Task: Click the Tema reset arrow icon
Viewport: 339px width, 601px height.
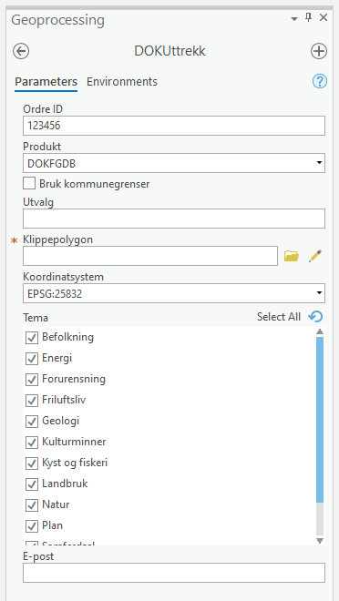Action: (315, 317)
